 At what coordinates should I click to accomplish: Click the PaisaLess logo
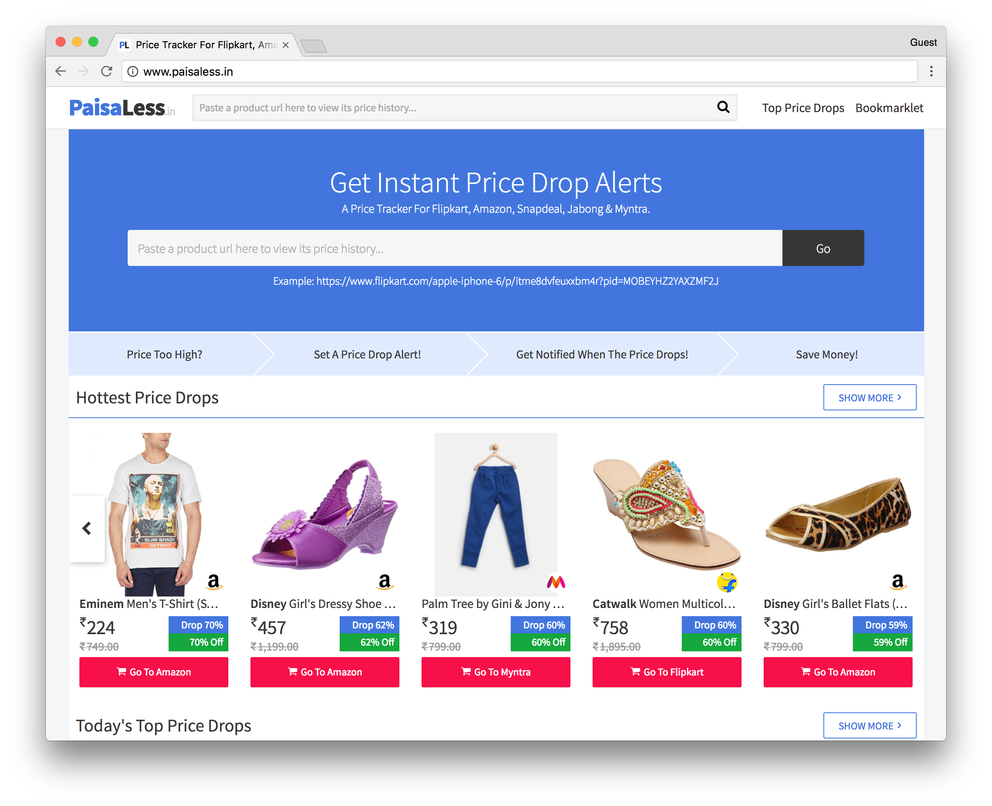(122, 108)
